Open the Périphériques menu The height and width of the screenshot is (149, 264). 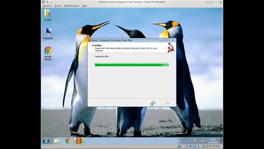(71, 6)
